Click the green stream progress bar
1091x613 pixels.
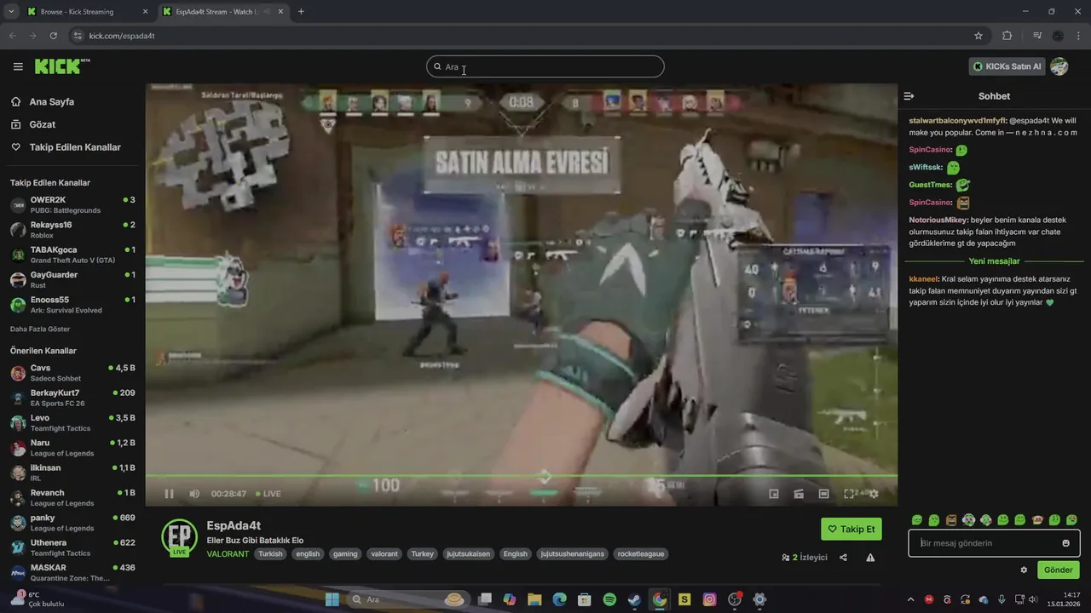click(521, 476)
